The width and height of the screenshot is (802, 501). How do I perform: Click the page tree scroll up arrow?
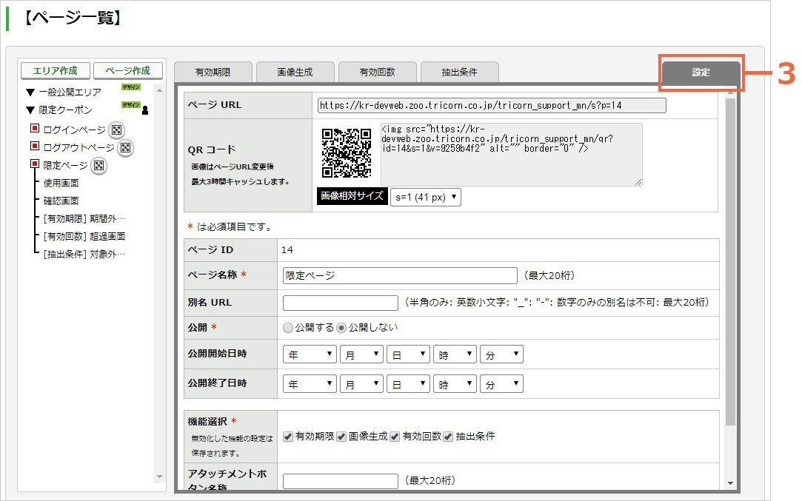click(x=159, y=90)
